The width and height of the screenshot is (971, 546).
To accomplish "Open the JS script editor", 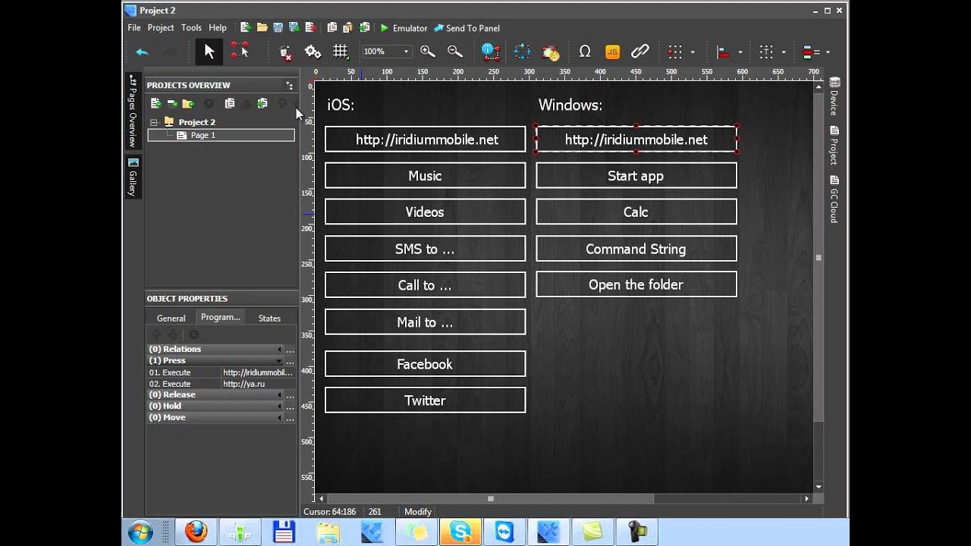I will [612, 52].
